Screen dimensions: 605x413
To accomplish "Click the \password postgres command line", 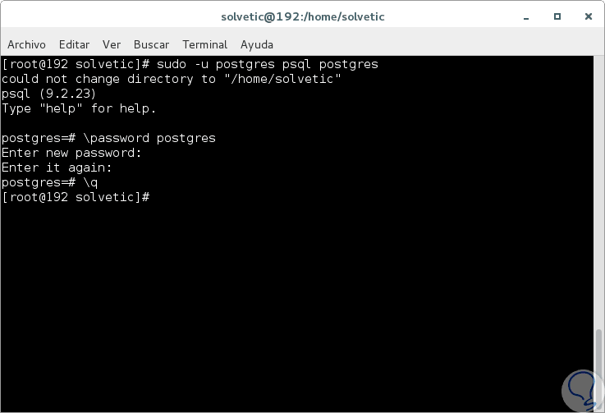I will [x=108, y=138].
